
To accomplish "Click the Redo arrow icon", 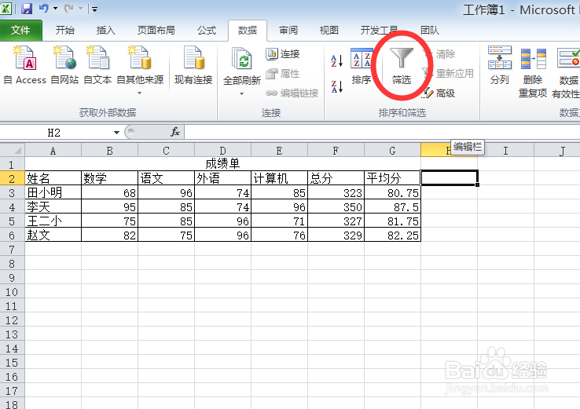I will (x=68, y=8).
